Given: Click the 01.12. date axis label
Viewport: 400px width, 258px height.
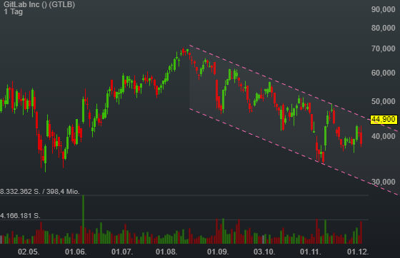Looking at the screenshot, I should click(358, 252).
